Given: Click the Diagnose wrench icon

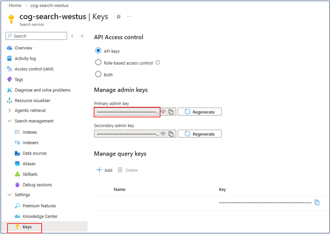Looking at the screenshot, I should pos(10,90).
